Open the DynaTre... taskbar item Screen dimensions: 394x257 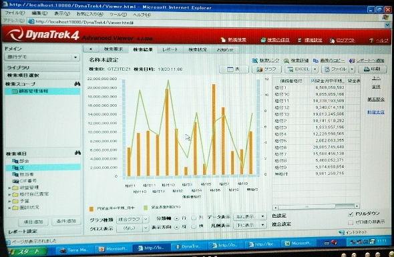click(x=188, y=247)
